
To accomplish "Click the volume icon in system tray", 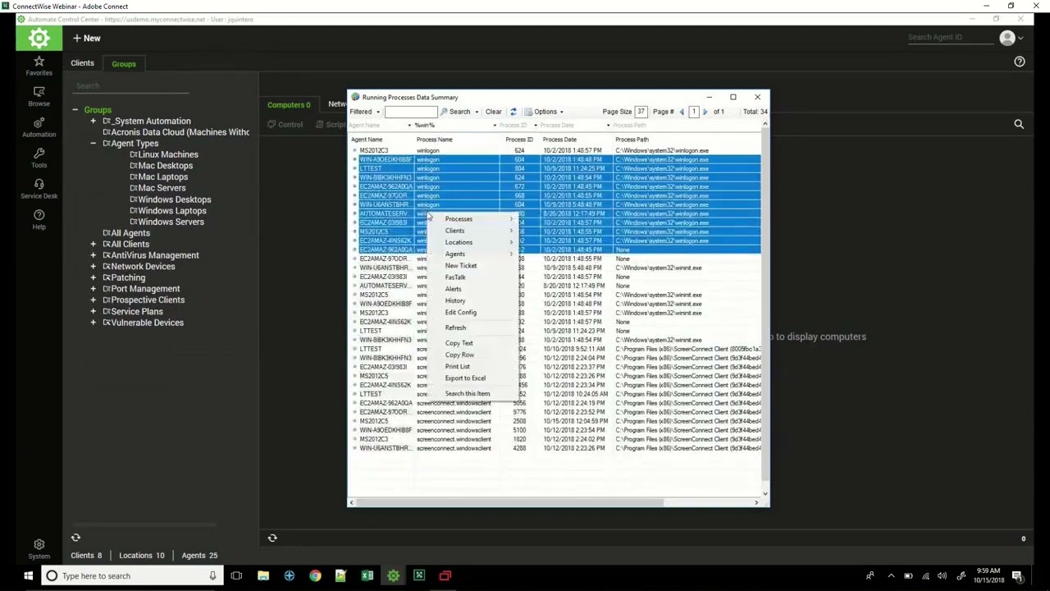I will pyautogui.click(x=942, y=575).
